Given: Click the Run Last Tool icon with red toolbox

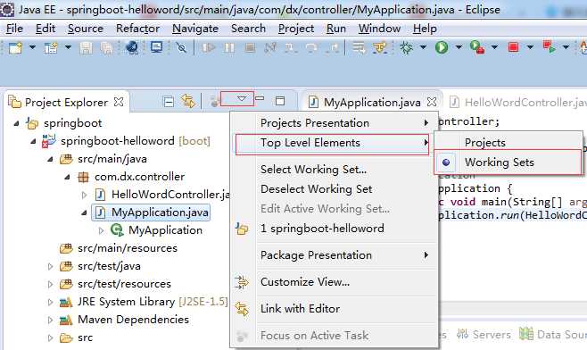Looking at the screenshot, I should [x=477, y=47].
